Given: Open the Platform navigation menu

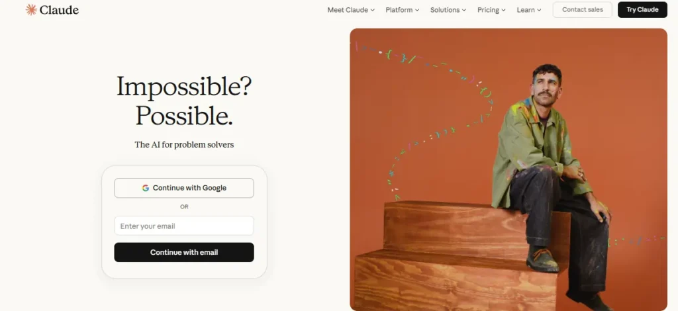Looking at the screenshot, I should (399, 10).
